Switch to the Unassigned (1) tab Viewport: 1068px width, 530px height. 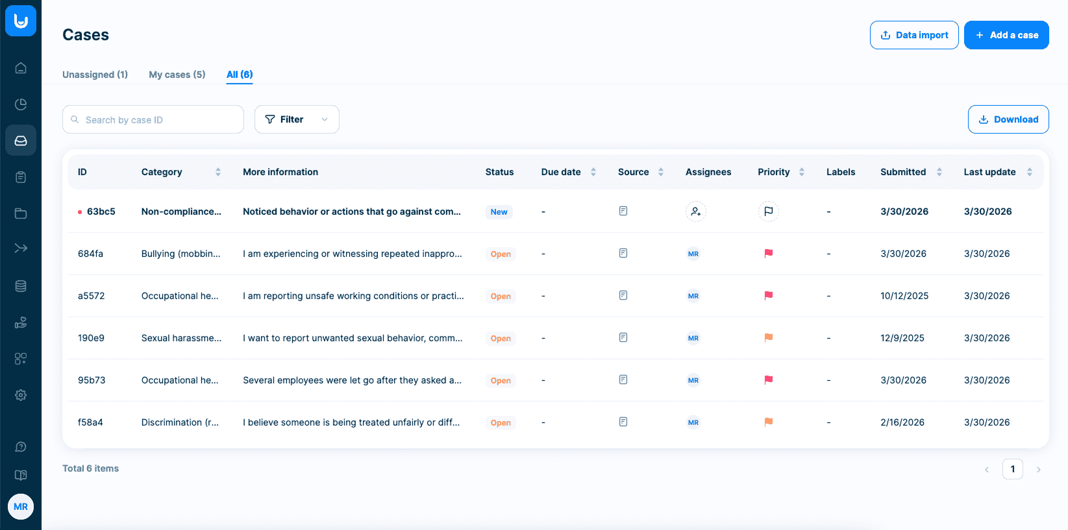pyautogui.click(x=95, y=75)
